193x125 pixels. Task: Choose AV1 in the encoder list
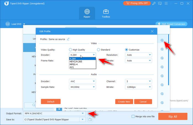tap(82, 67)
